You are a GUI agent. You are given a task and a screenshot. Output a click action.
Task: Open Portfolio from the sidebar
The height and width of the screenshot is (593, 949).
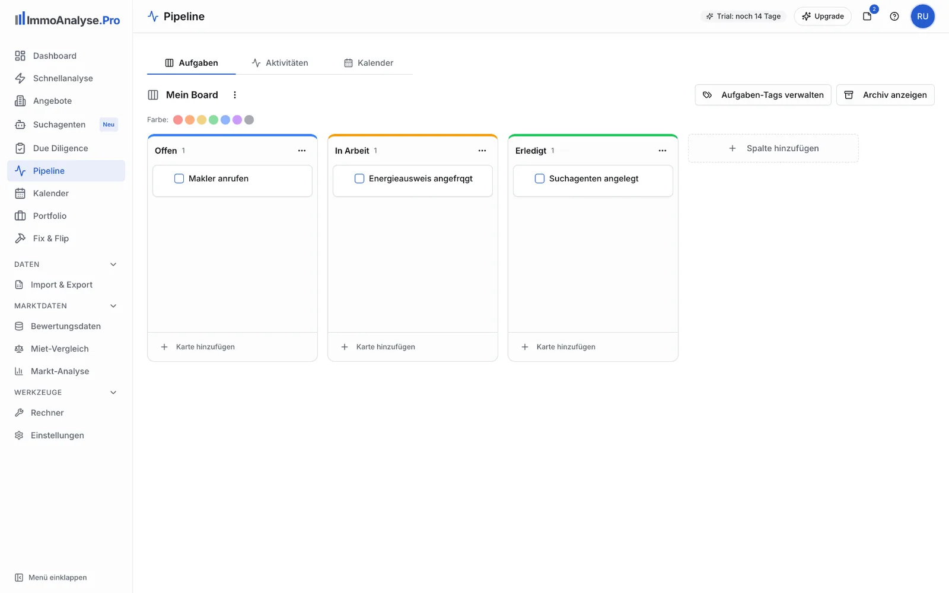click(x=66, y=216)
